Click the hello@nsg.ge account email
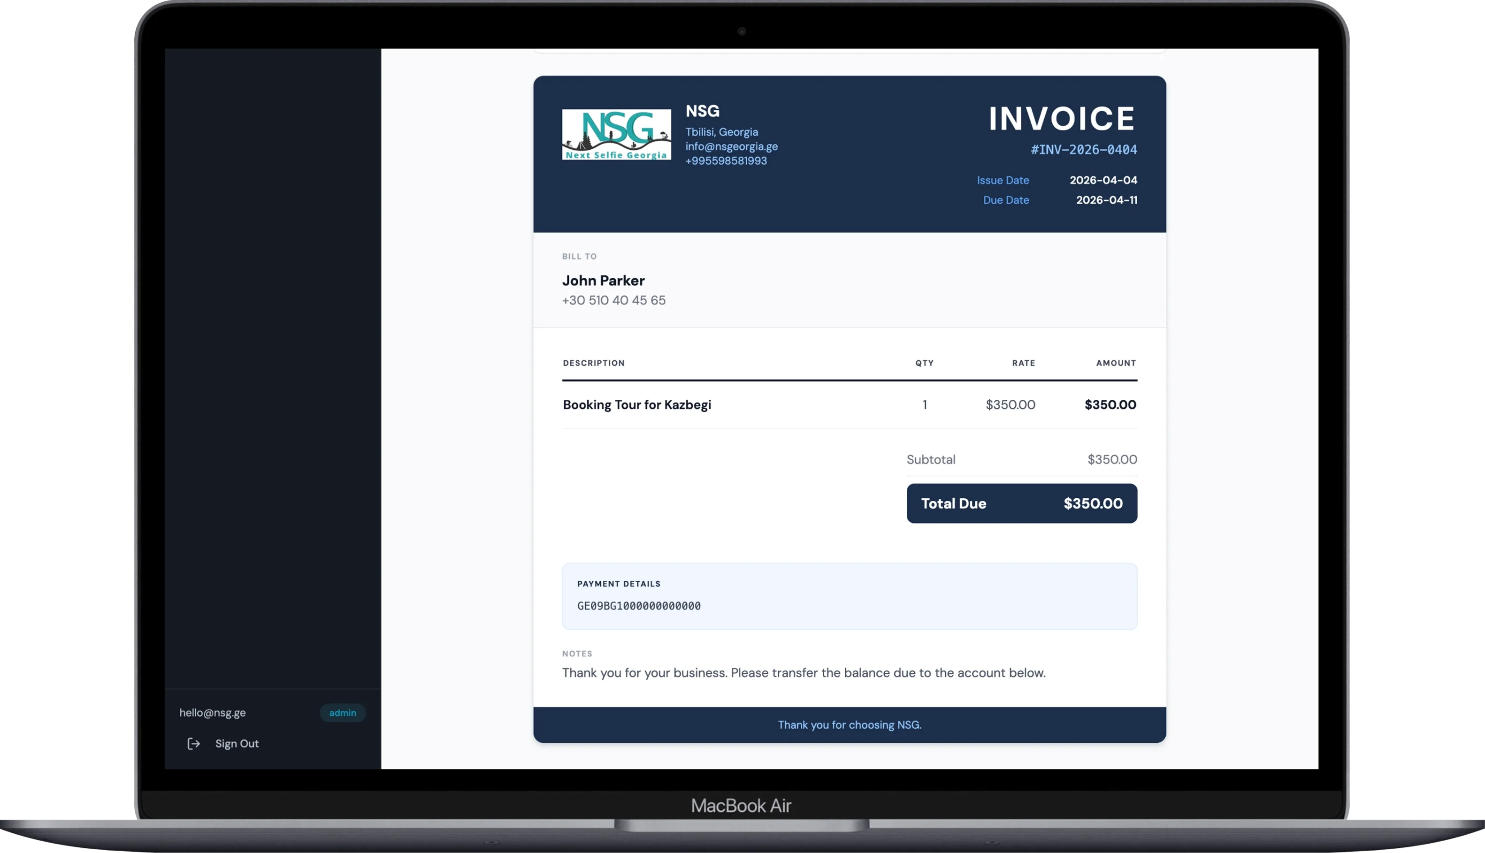This screenshot has width=1485, height=853. (212, 713)
